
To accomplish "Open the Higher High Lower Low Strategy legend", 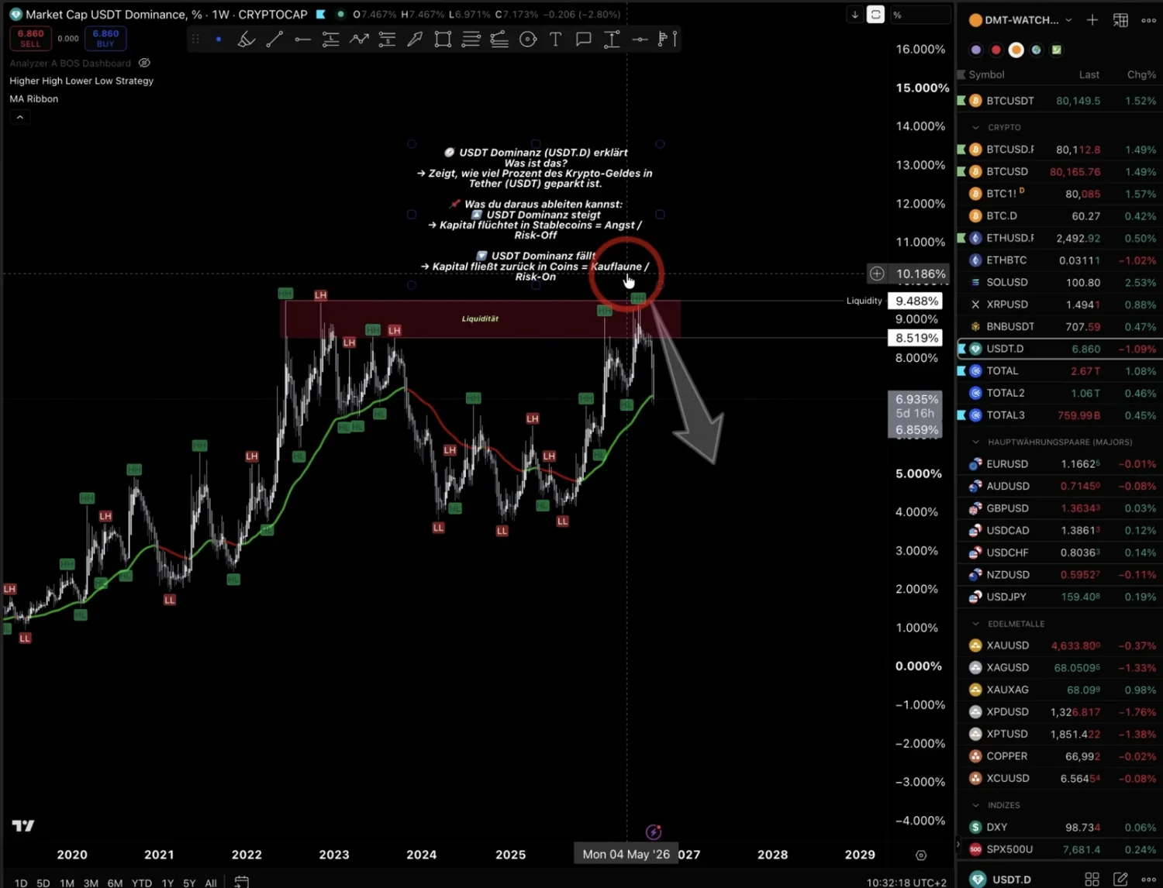I will [81, 81].
